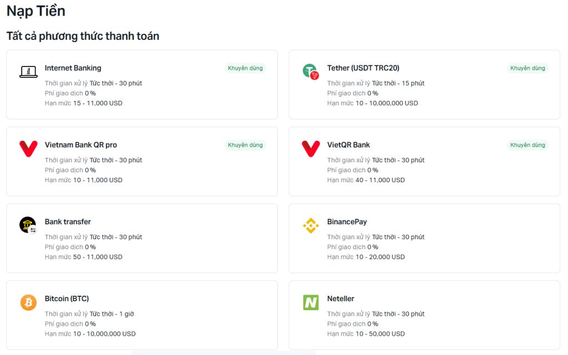This screenshot has height=355, width=568.
Task: Open the Neteller deposit option title
Action: point(341,299)
